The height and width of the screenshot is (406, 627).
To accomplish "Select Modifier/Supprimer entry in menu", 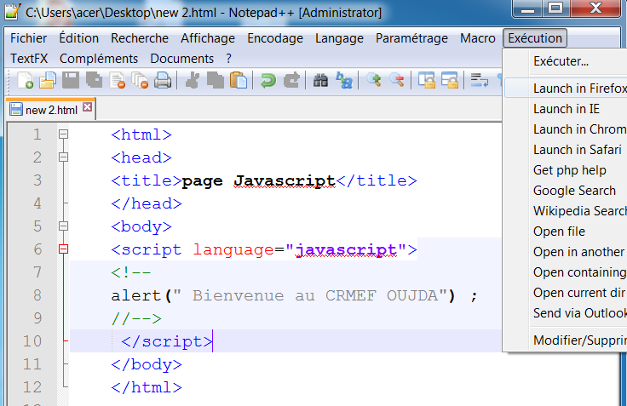I will click(565, 340).
